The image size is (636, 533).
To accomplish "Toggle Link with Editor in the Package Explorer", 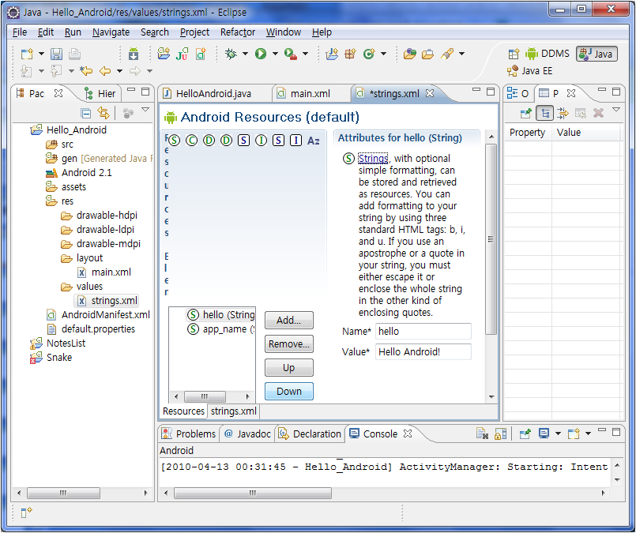I will coord(103,113).
